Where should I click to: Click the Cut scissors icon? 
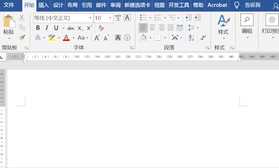pos(22,18)
